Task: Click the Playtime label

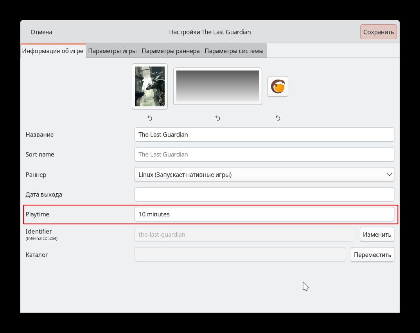Action: point(38,214)
